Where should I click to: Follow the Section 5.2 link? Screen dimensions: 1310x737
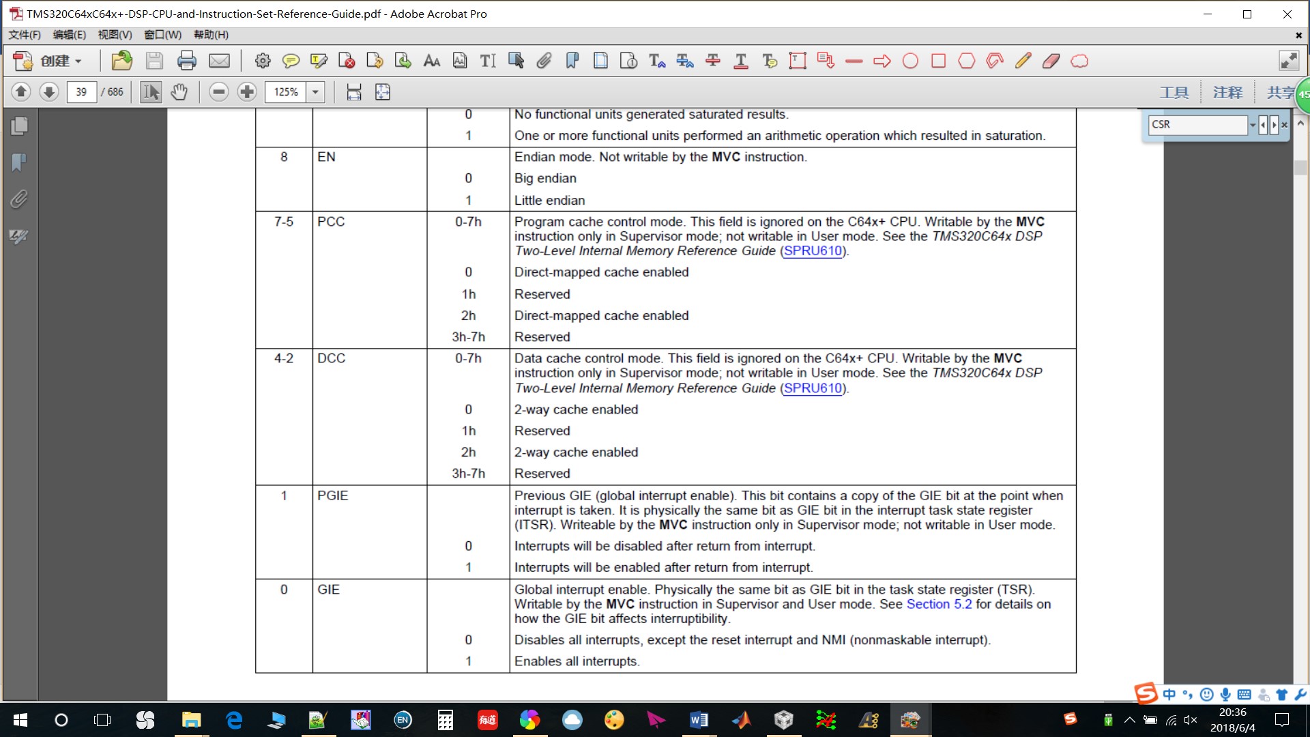(939, 605)
